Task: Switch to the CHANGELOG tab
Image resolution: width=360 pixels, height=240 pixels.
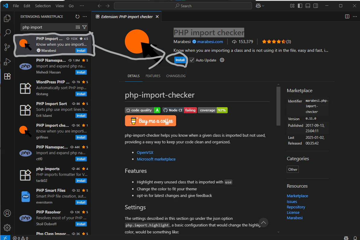Action: (x=176, y=76)
